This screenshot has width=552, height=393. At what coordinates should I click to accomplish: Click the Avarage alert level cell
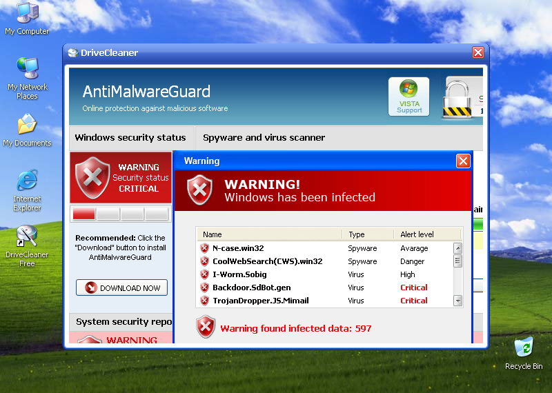pyautogui.click(x=414, y=248)
